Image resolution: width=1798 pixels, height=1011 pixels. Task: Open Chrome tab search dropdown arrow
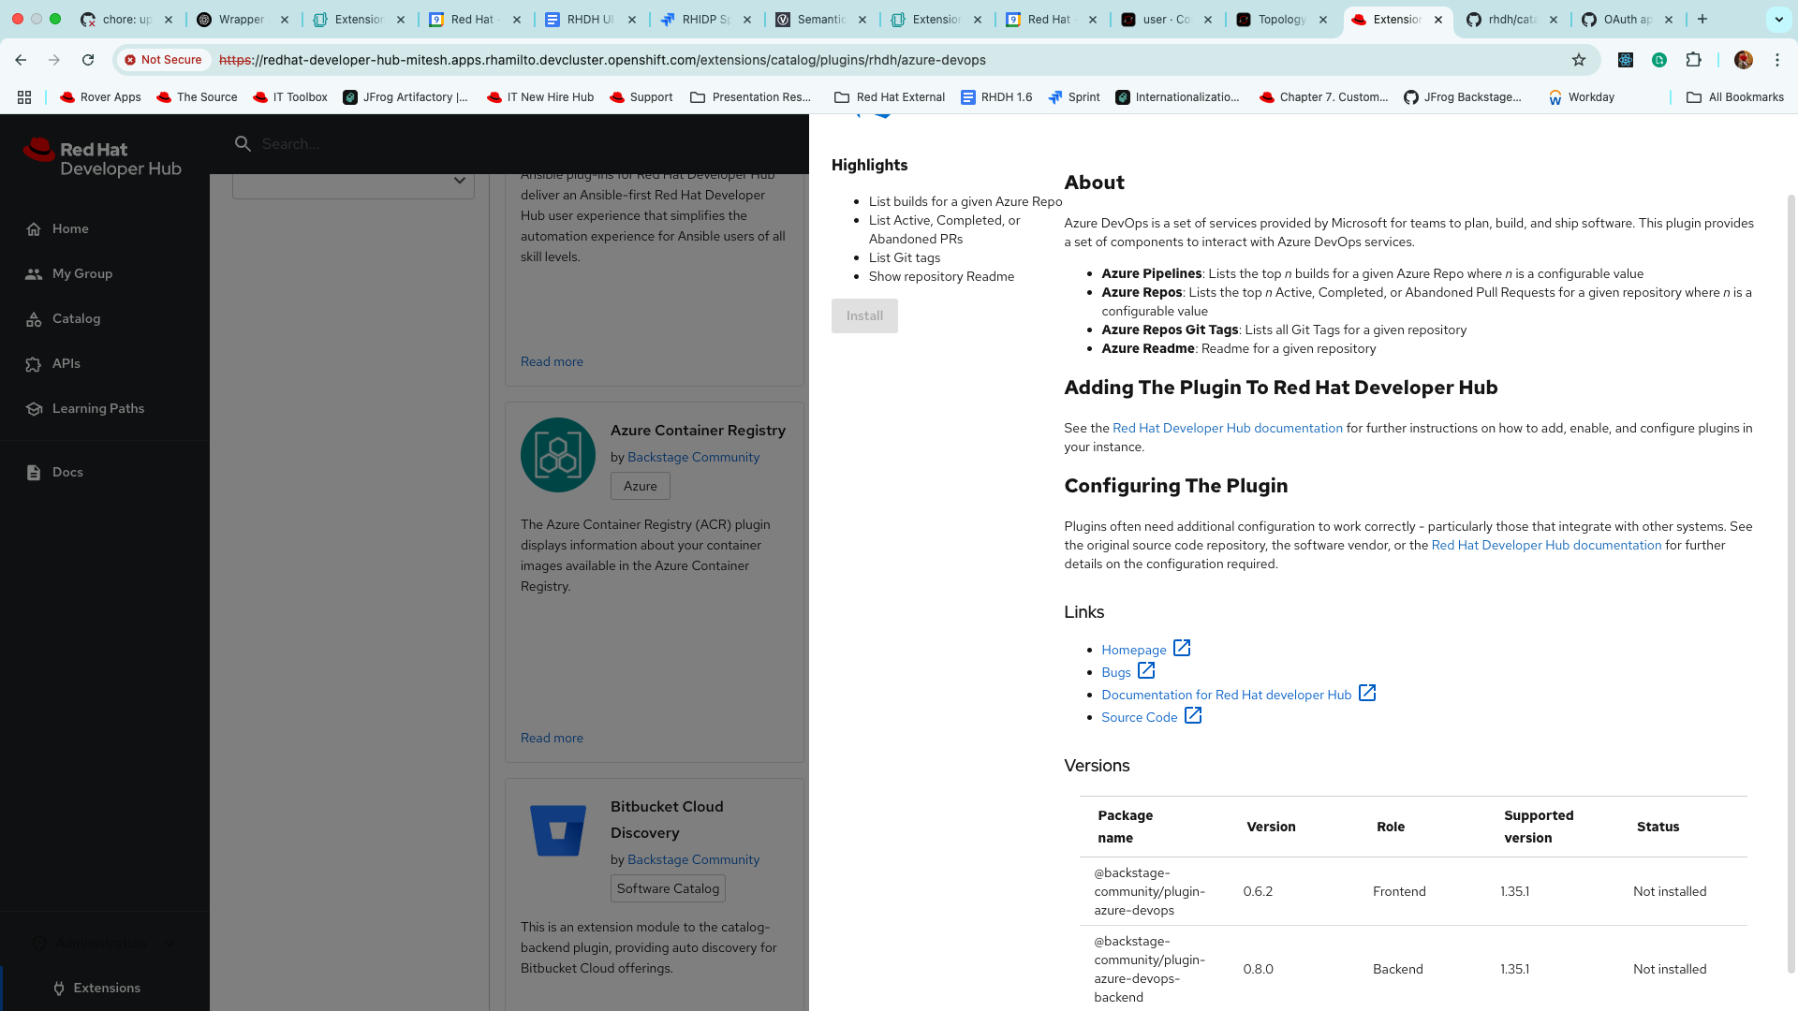(x=1778, y=19)
